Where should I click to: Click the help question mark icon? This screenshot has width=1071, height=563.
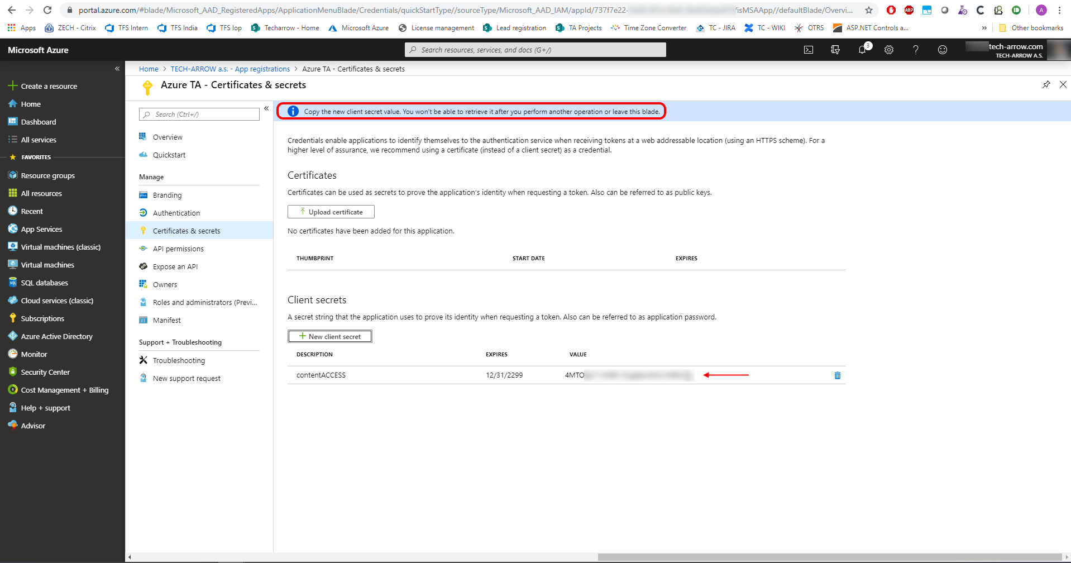click(x=916, y=50)
